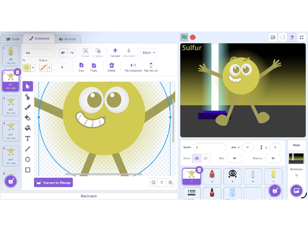
Task: Click the Direction input field
Action: click(273, 158)
